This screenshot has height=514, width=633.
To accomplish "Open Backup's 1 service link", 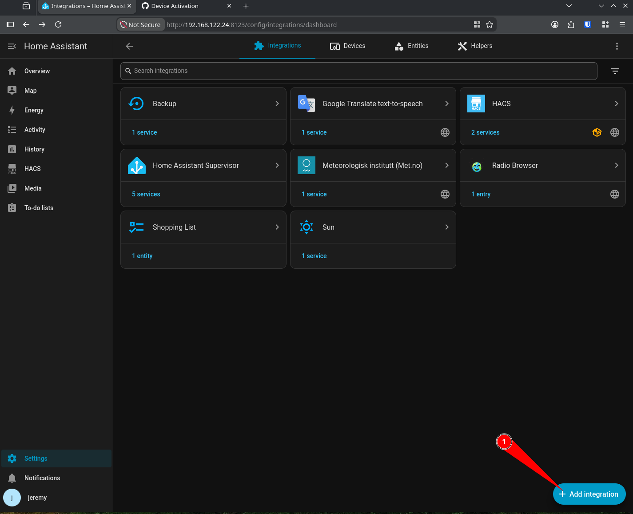I will pos(144,132).
